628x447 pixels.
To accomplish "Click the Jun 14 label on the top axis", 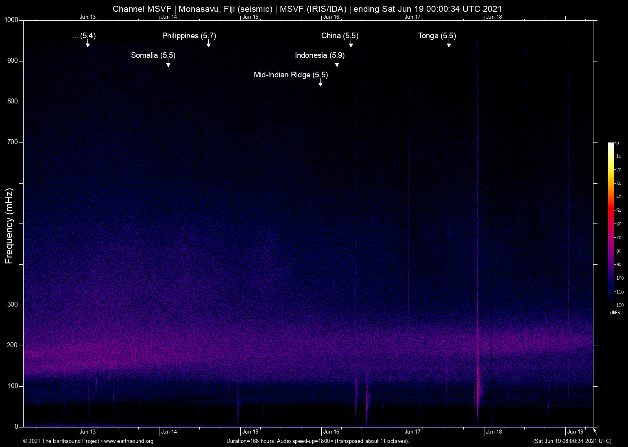I will [x=169, y=17].
